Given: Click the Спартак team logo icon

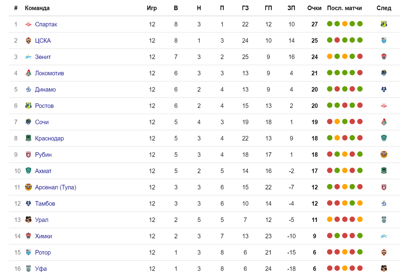Looking at the screenshot, I should point(28,24).
